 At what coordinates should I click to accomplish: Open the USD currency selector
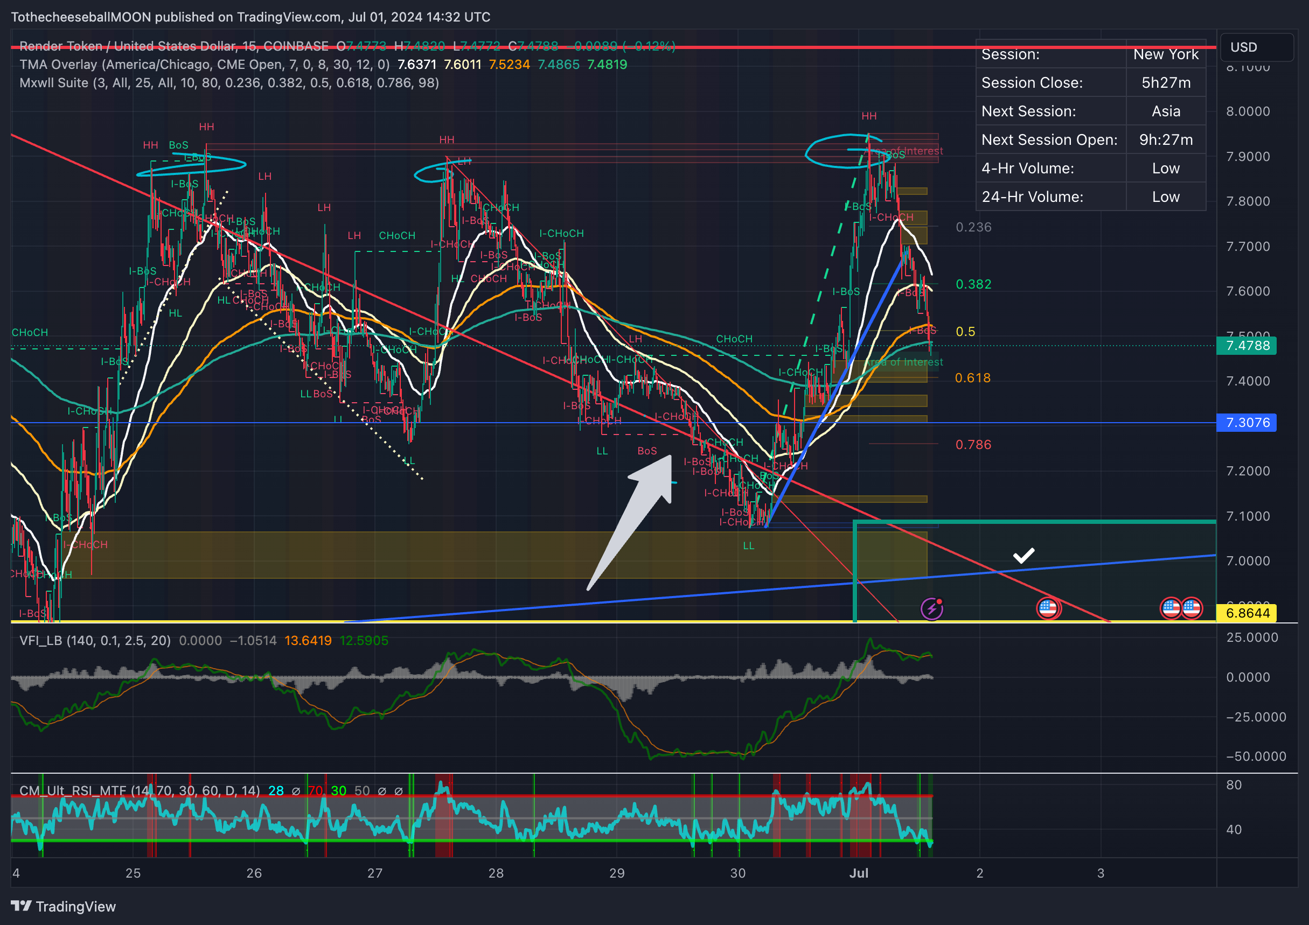click(1257, 47)
